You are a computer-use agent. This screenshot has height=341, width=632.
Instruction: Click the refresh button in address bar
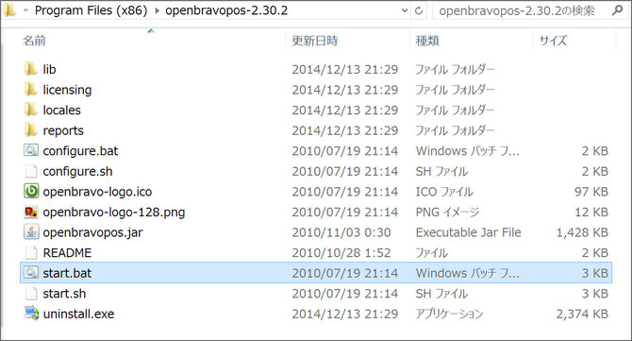[419, 10]
